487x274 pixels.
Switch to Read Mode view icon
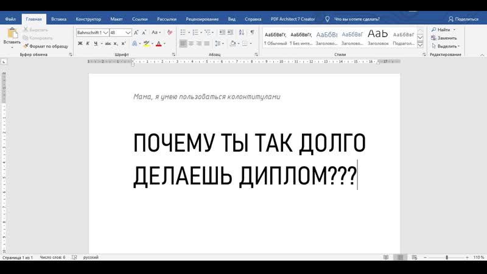(x=386, y=257)
